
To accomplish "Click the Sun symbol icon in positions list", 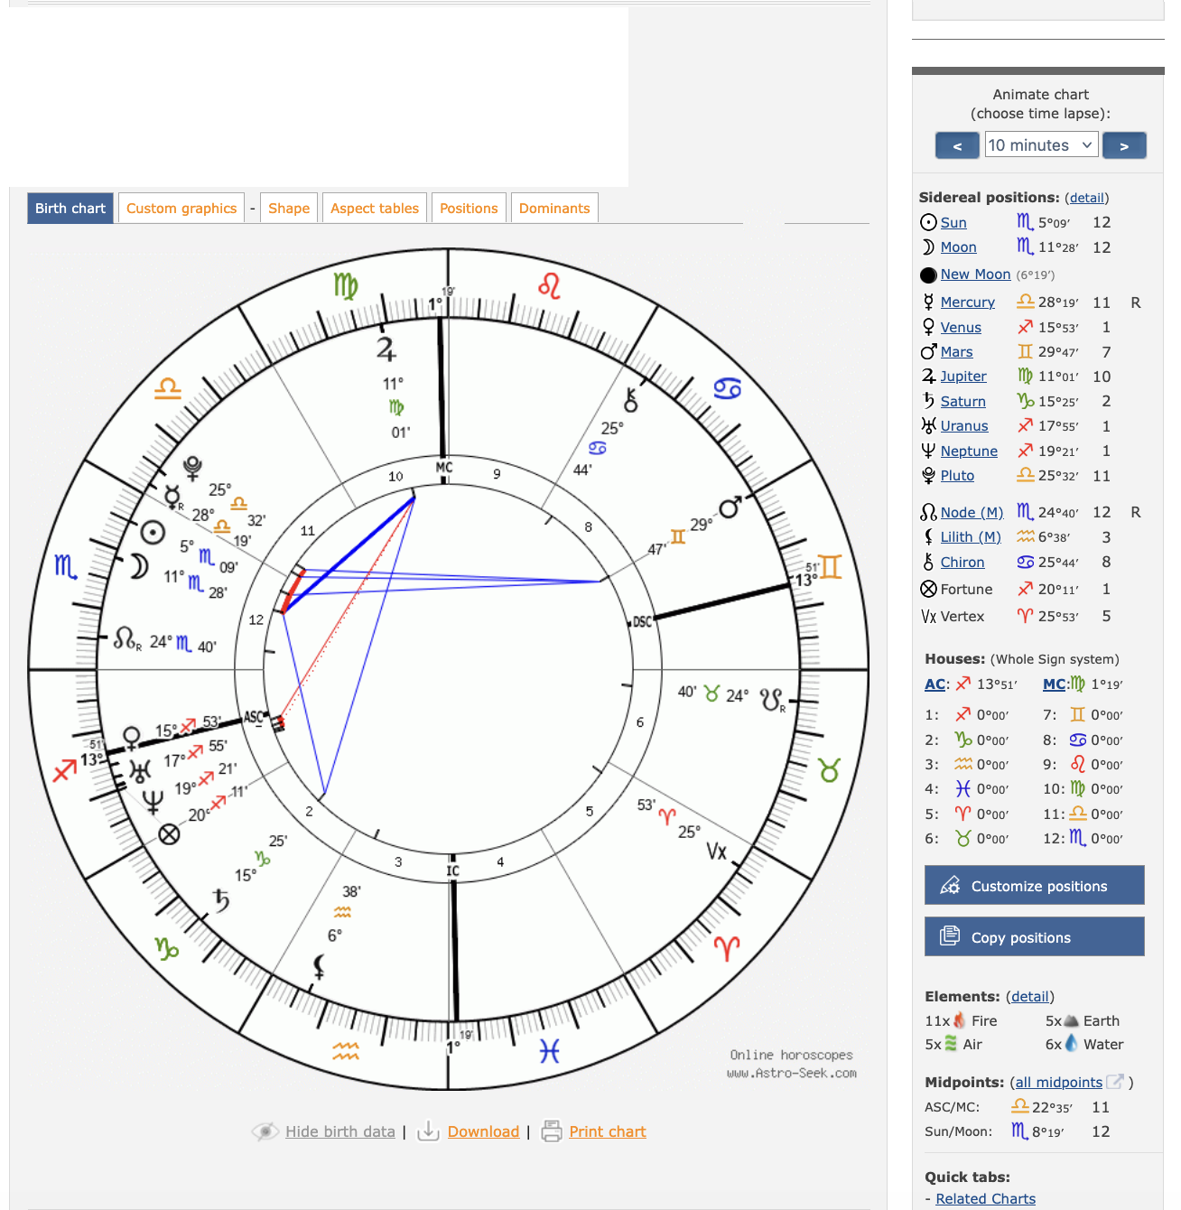I will click(x=928, y=222).
